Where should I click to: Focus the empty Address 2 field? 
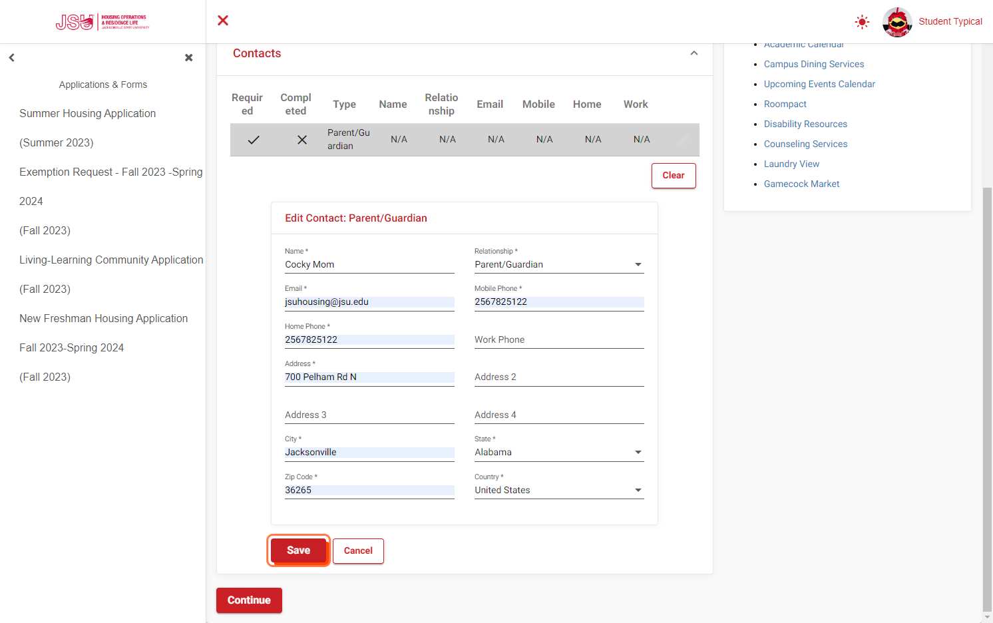tap(559, 377)
